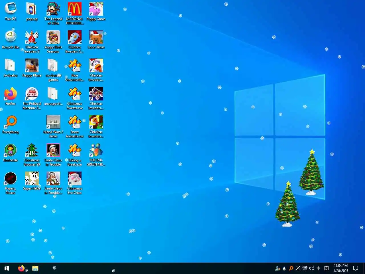Click The Political Machine 2 shortcut

pyautogui.click(x=32, y=98)
